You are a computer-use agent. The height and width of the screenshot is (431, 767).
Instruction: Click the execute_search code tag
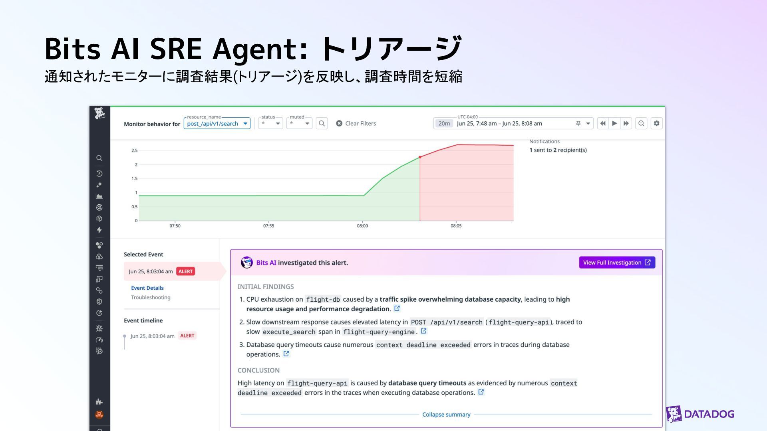[289, 332]
